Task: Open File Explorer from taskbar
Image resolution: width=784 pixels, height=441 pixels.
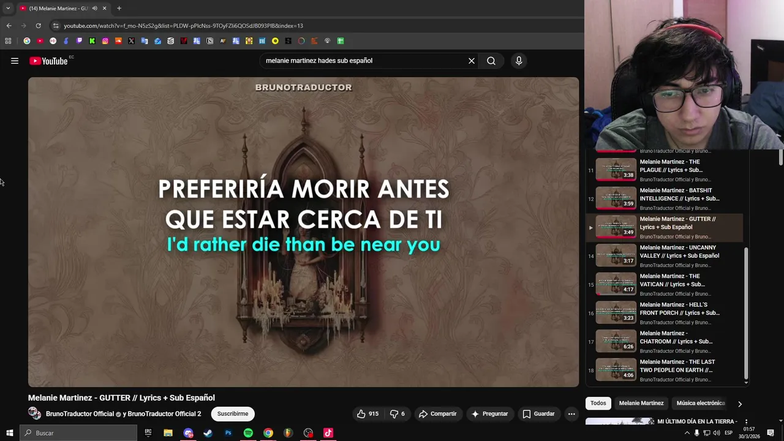Action: click(x=168, y=433)
